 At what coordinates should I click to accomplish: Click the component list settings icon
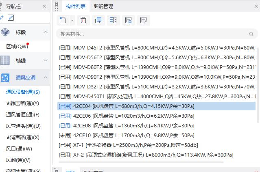click(114, 20)
